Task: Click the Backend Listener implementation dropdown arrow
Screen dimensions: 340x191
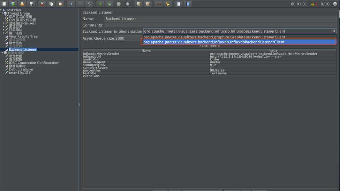Action: (x=334, y=31)
